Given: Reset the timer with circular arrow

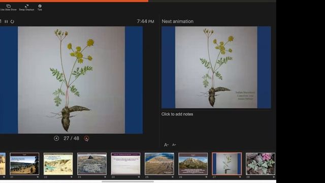Looking at the screenshot, I should [12, 21].
